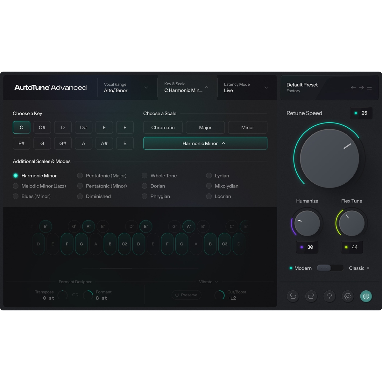
Task: Choose the Chromatic scale
Action: coord(163,127)
